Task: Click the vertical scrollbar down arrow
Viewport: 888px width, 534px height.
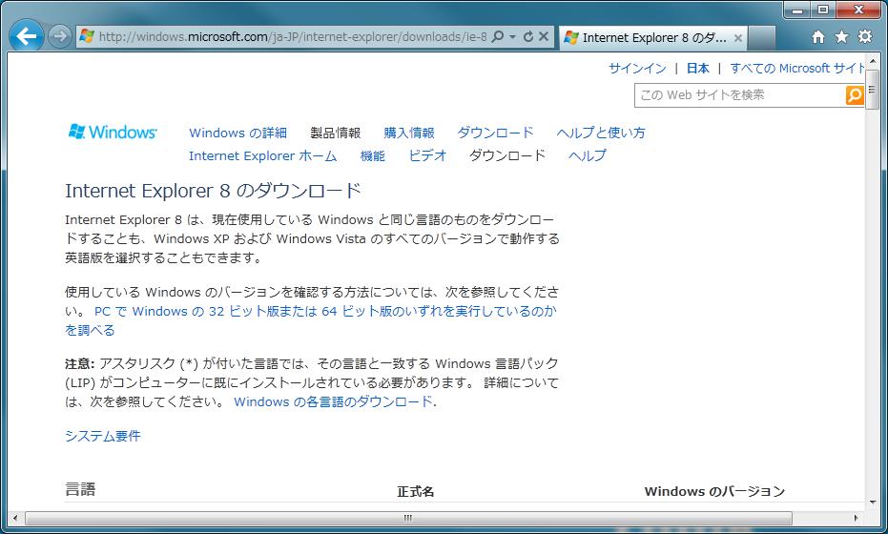Action: coord(873,503)
